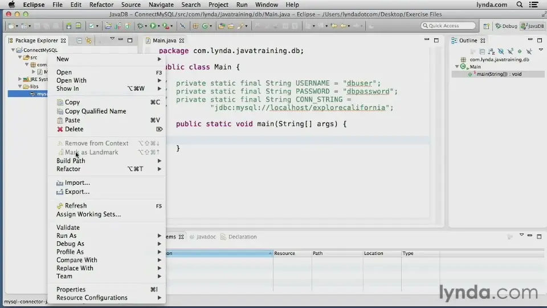The width and height of the screenshot is (547, 308).
Task: Collapse the src folder node
Action: 20,57
